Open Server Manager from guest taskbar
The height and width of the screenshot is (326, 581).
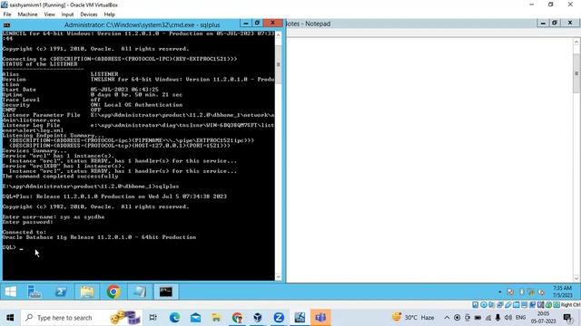tap(34, 292)
